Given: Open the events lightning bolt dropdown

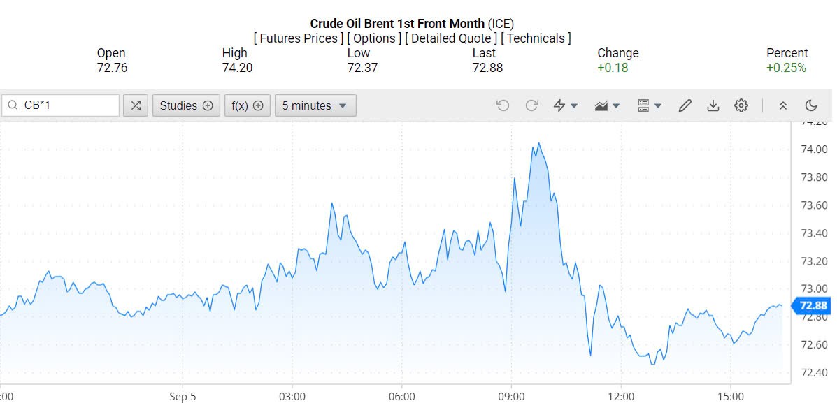Looking at the screenshot, I should click(565, 105).
